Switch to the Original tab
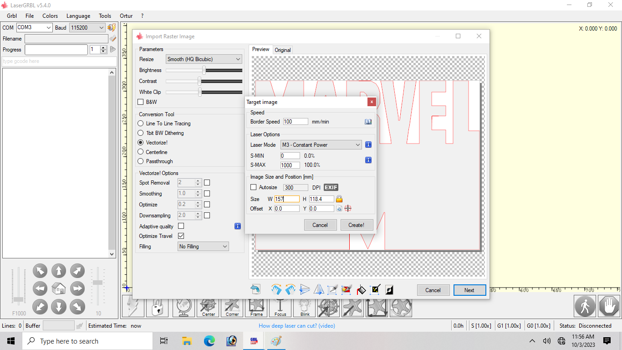622x350 pixels. coord(283,50)
